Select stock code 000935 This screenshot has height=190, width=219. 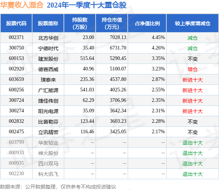click(x=16, y=163)
